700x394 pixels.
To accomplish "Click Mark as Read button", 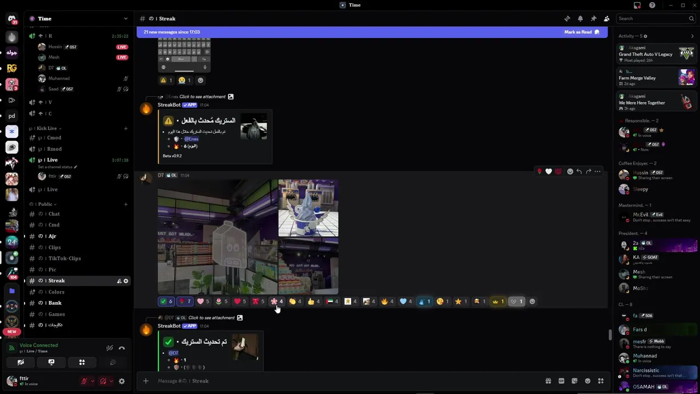I will click(581, 32).
